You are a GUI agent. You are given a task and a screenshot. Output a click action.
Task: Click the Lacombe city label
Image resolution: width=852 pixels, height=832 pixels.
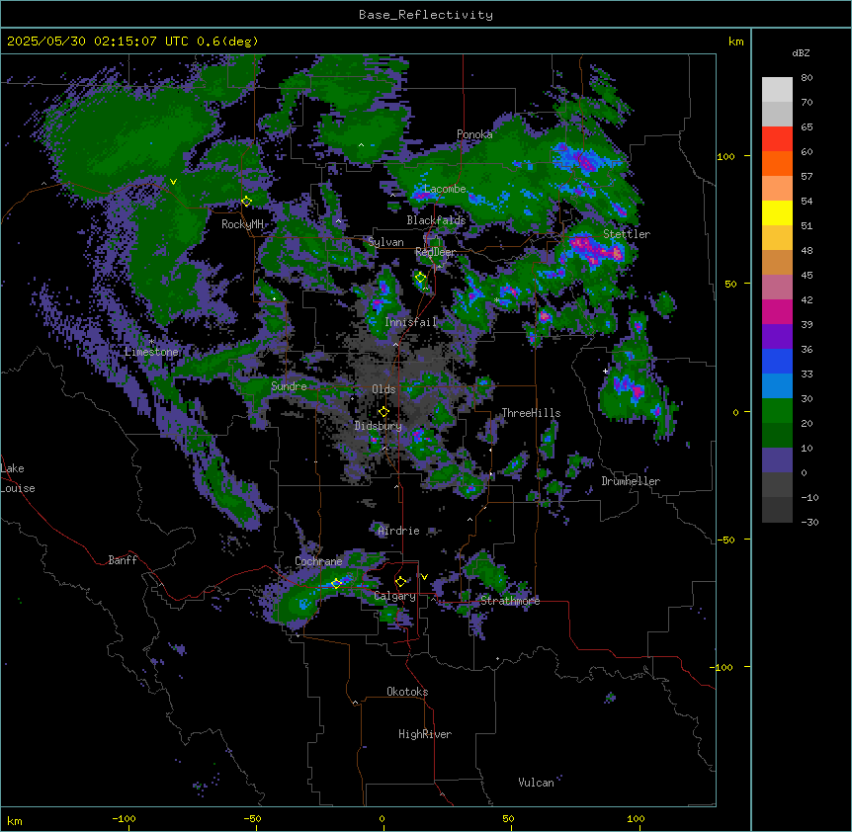[445, 189]
